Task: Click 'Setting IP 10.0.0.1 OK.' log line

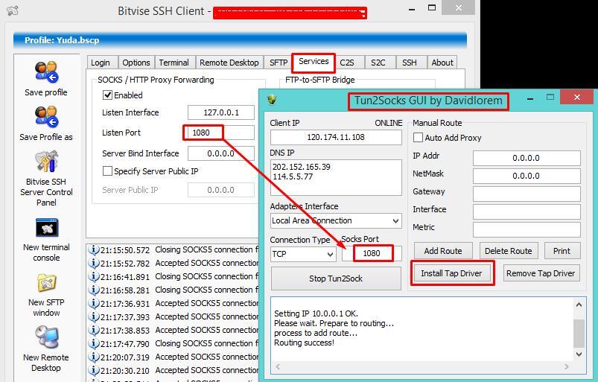Action: (x=317, y=313)
